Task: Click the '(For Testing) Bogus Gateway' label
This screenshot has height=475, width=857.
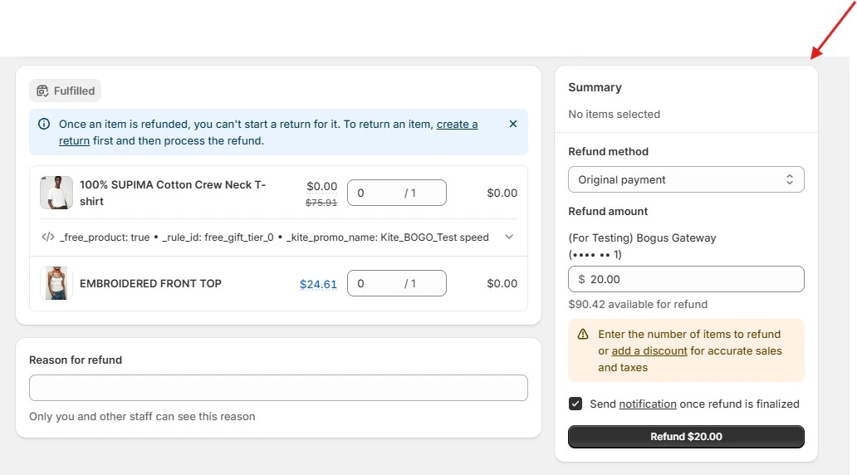Action: coord(642,237)
